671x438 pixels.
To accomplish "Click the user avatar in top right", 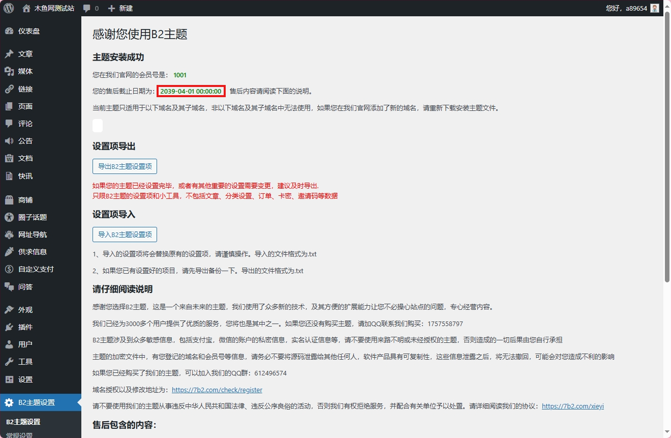I will (655, 8).
